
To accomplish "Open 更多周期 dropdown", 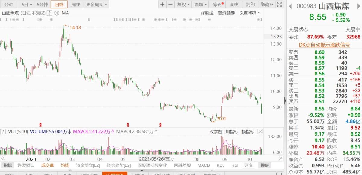I will coord(97,5).
